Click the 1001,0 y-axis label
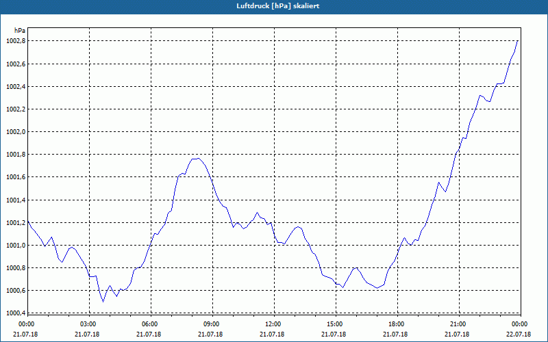 [x=16, y=246]
